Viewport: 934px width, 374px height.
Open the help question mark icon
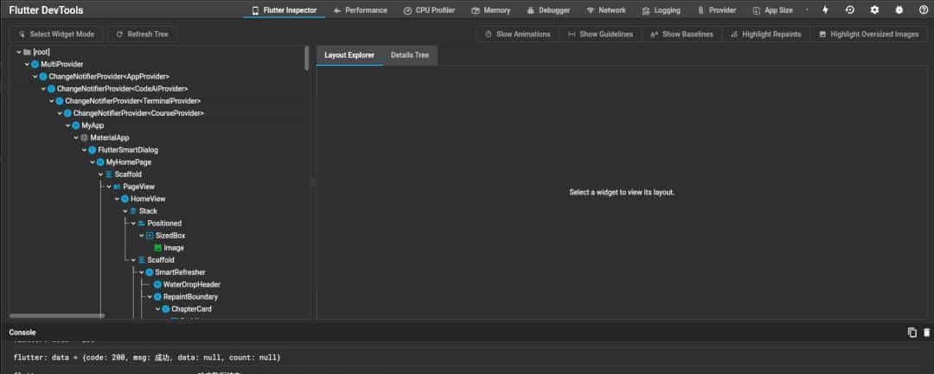[x=923, y=10]
